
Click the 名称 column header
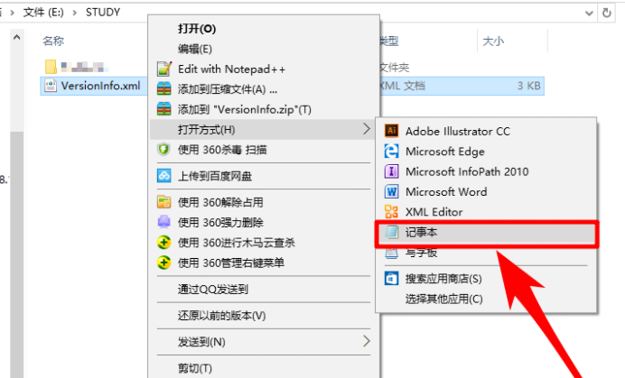[53, 41]
